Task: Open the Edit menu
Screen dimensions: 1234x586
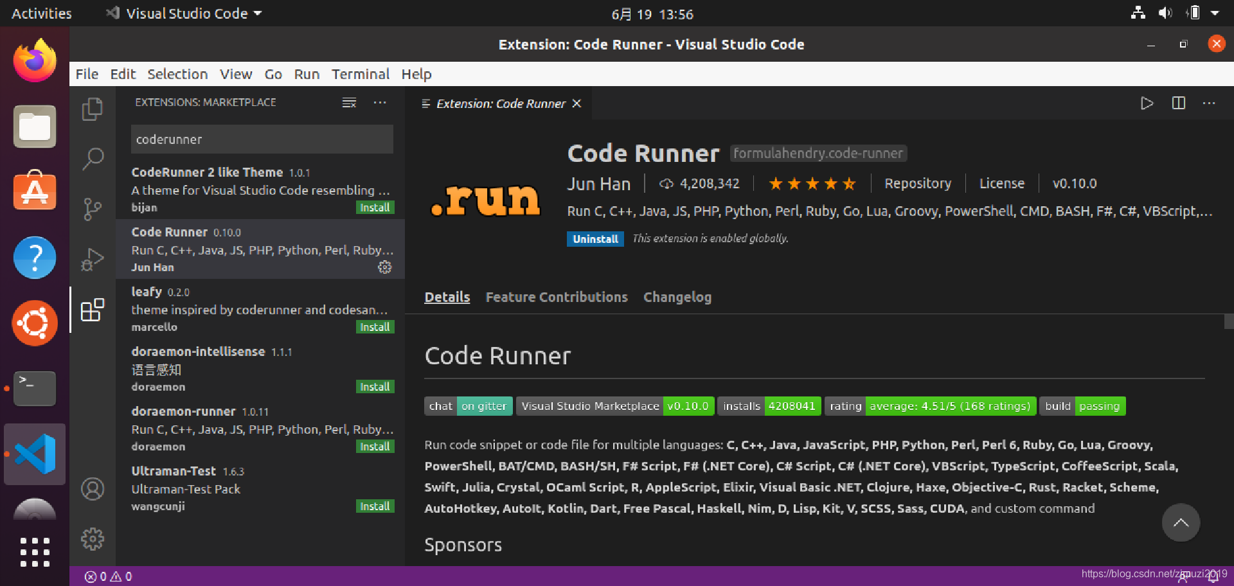Action: 123,74
